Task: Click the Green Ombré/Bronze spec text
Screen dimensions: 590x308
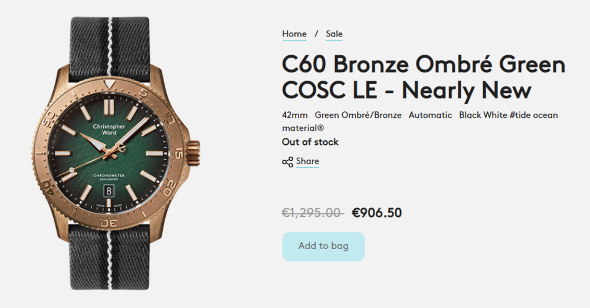Action: pos(358,115)
